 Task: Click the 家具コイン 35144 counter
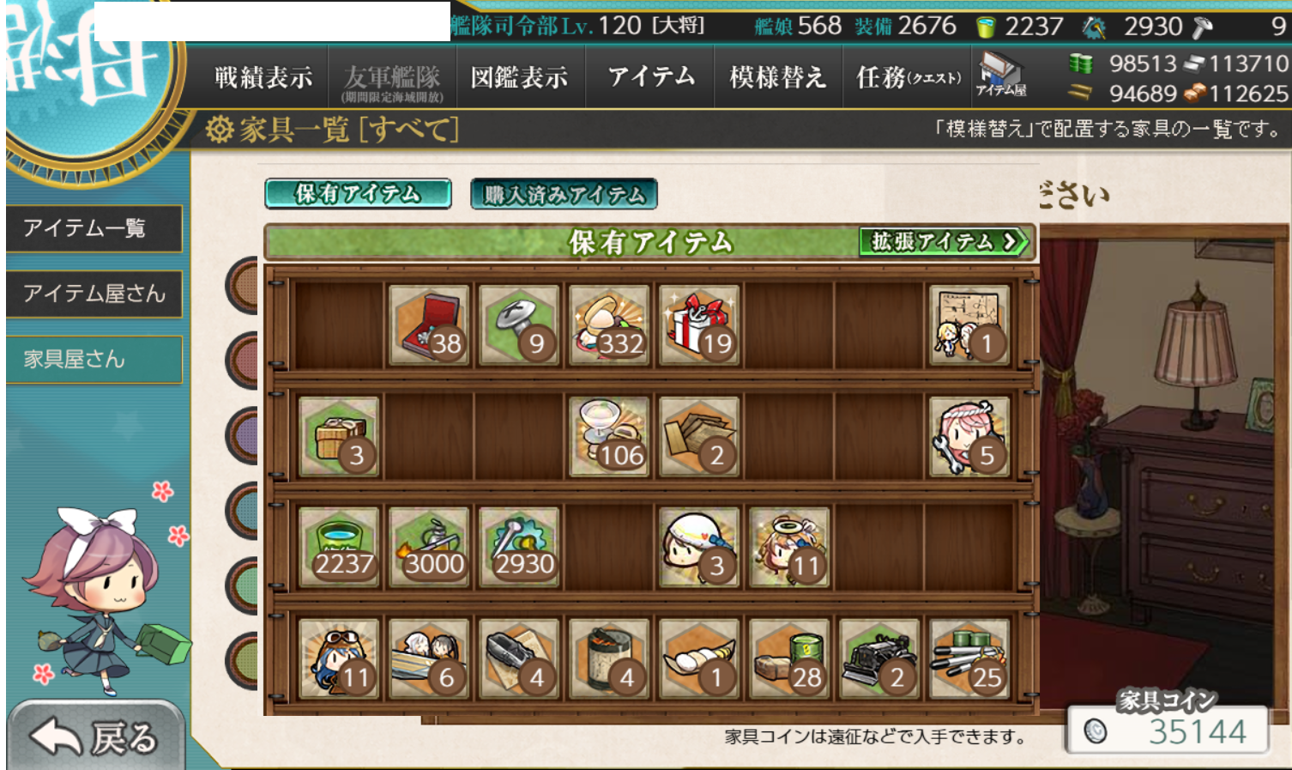tap(1168, 730)
